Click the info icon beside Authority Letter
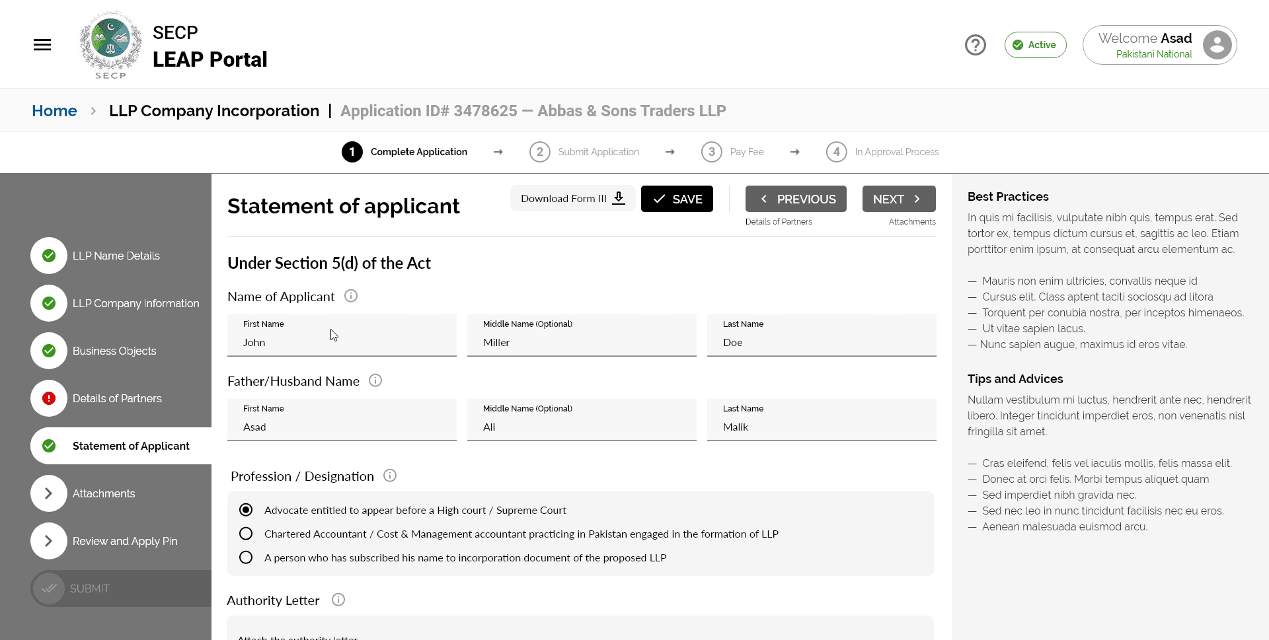 (x=338, y=600)
